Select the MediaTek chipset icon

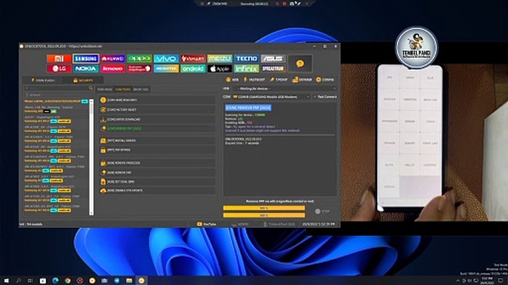point(166,68)
